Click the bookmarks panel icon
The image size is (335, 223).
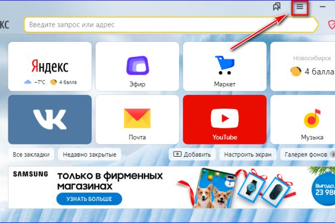[x=276, y=7]
